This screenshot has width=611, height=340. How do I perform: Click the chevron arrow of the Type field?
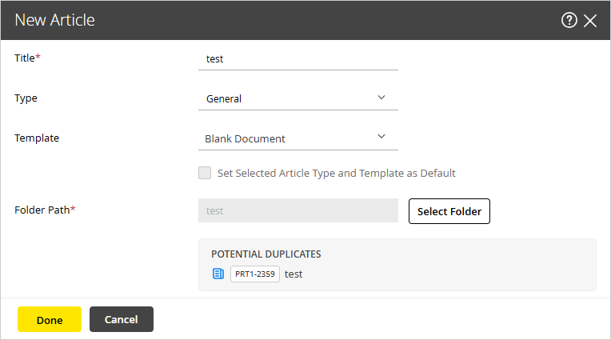381,98
